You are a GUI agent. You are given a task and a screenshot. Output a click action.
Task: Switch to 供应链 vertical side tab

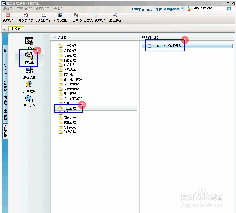click(x=5, y=100)
